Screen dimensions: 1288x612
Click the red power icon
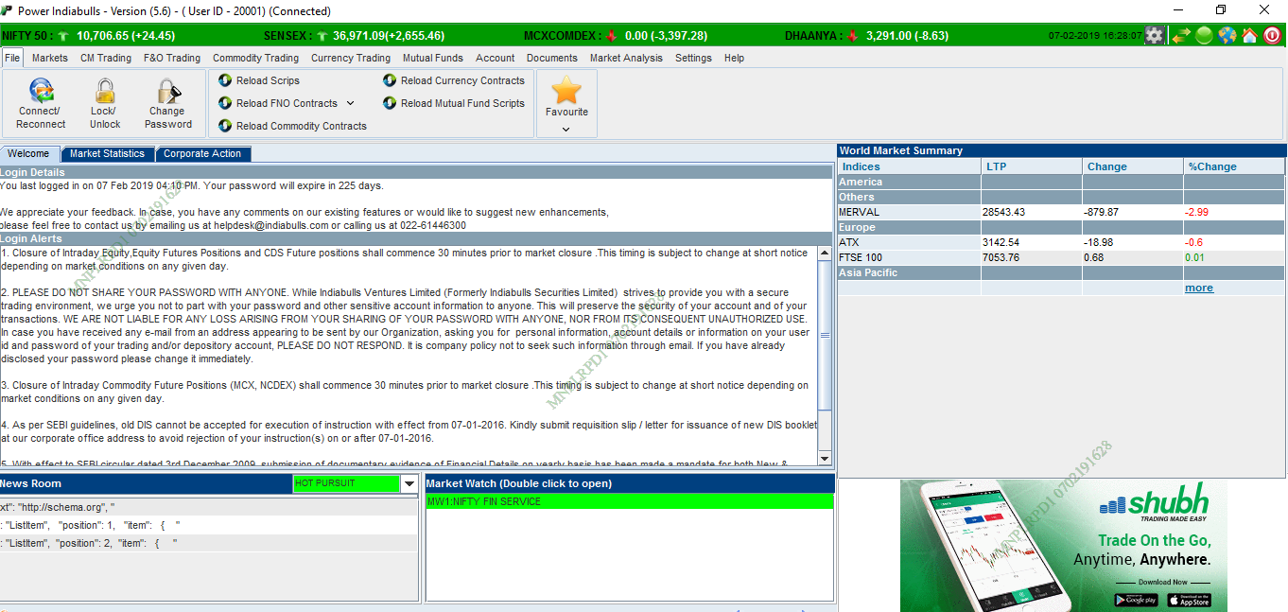point(1273,36)
